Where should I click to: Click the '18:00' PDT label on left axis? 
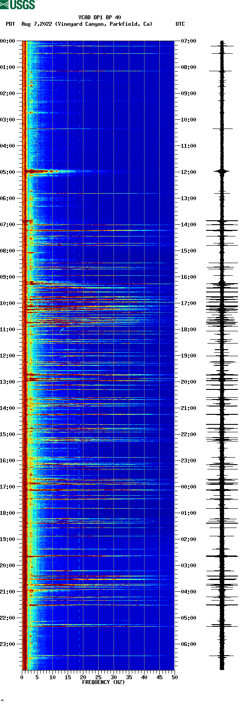coord(7,513)
